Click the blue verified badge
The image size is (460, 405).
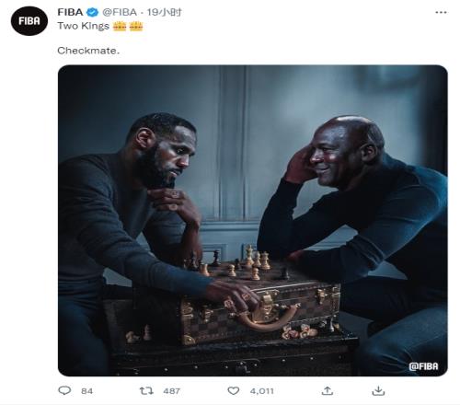(x=92, y=12)
